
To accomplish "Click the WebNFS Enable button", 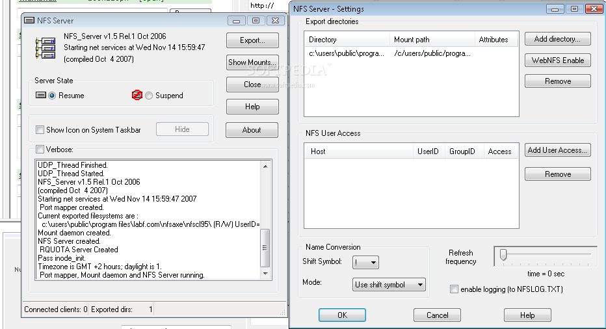I will (558, 60).
